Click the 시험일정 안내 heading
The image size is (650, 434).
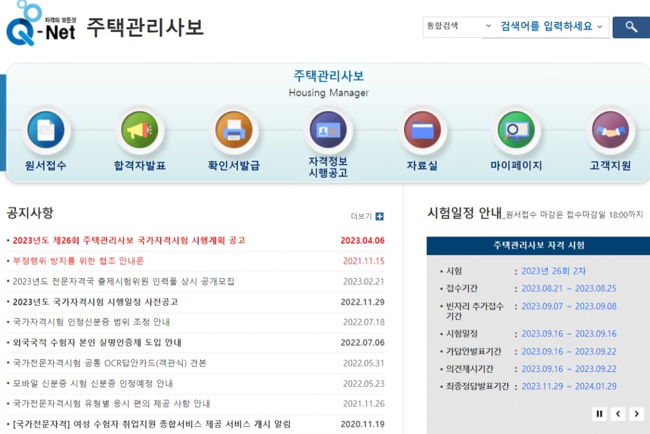tap(464, 213)
